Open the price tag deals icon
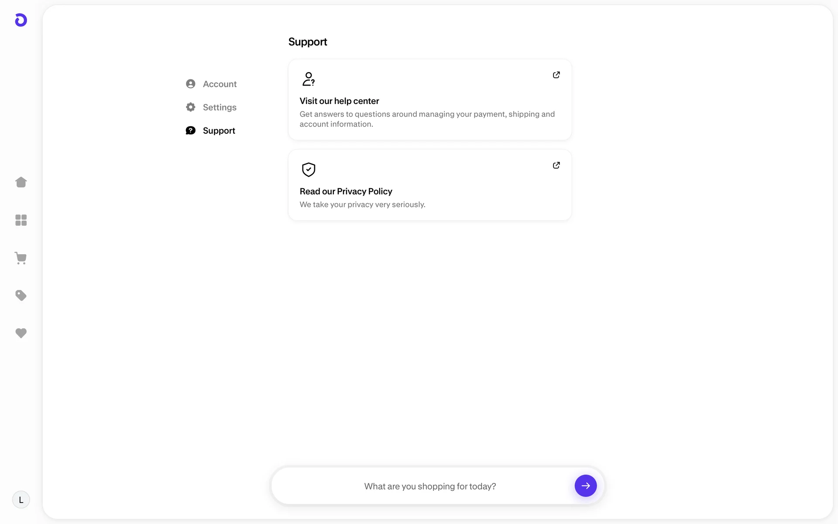This screenshot has height=524, width=838. click(21, 296)
